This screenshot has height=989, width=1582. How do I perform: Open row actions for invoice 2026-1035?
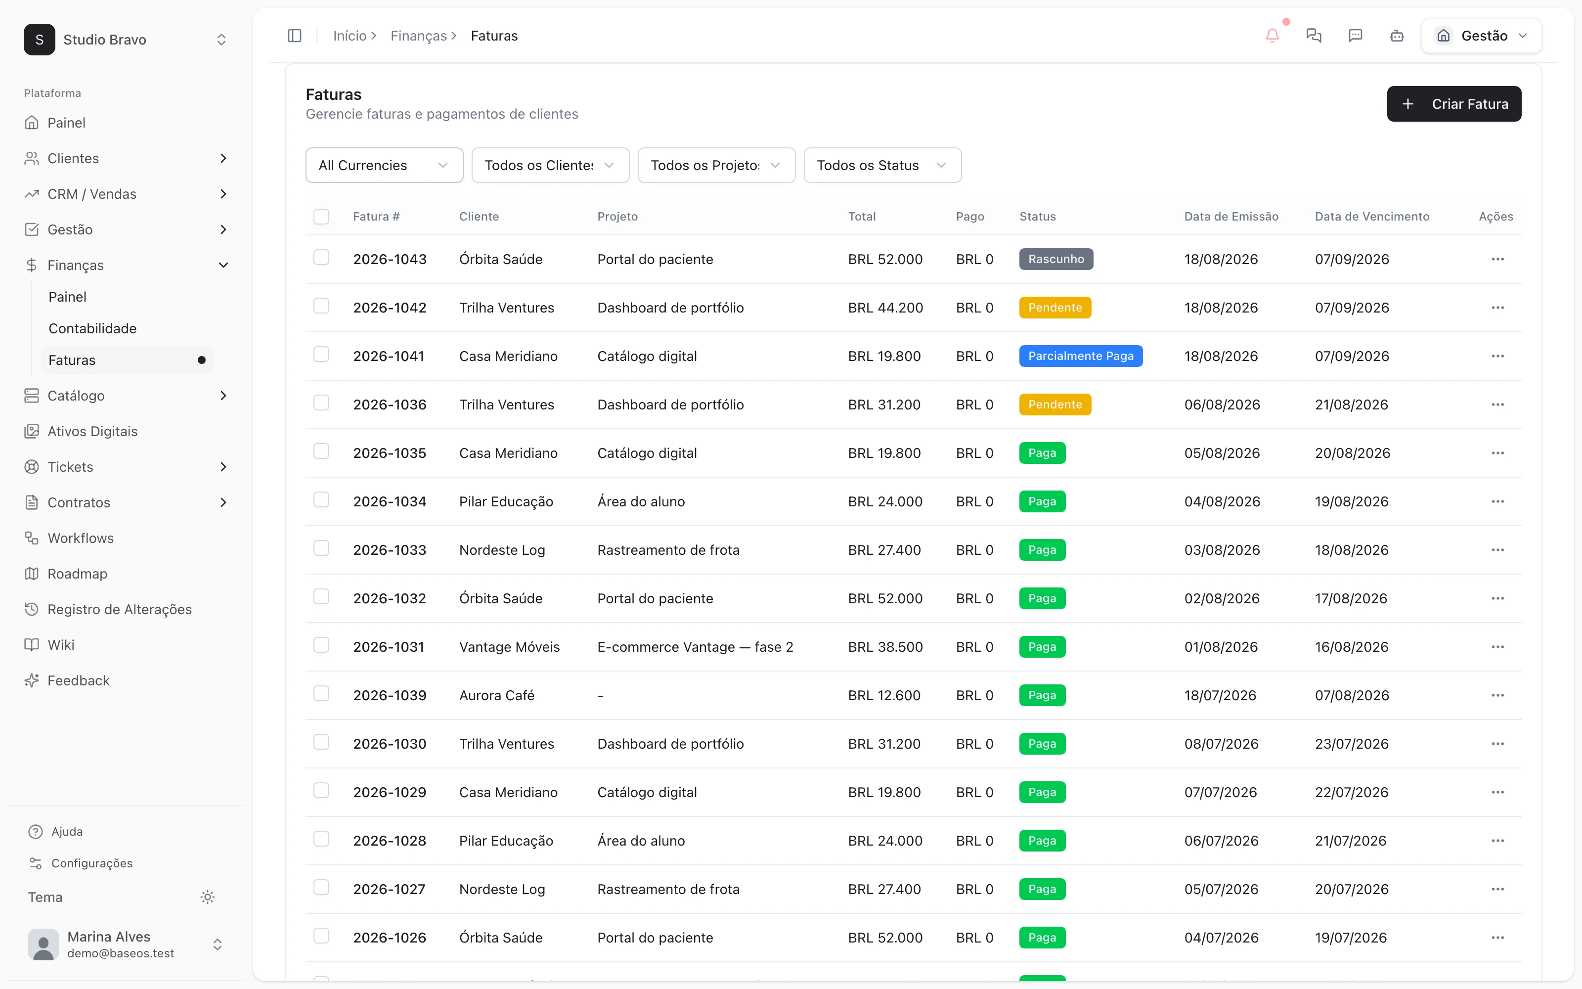point(1497,452)
